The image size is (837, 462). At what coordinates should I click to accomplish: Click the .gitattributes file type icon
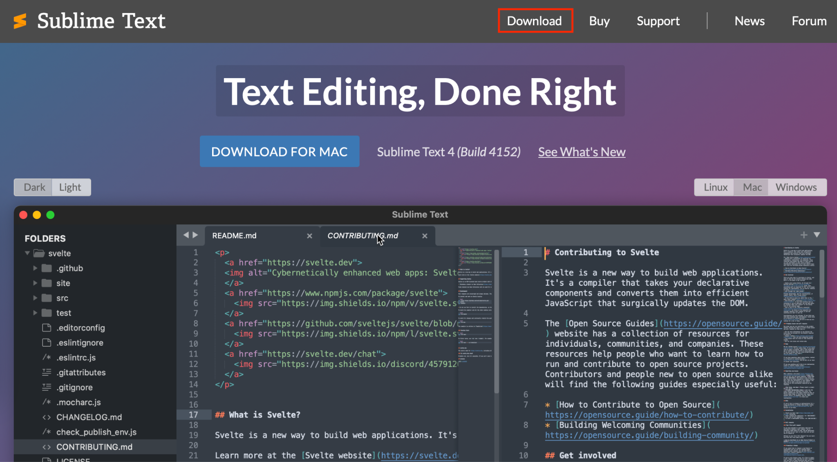[47, 372]
